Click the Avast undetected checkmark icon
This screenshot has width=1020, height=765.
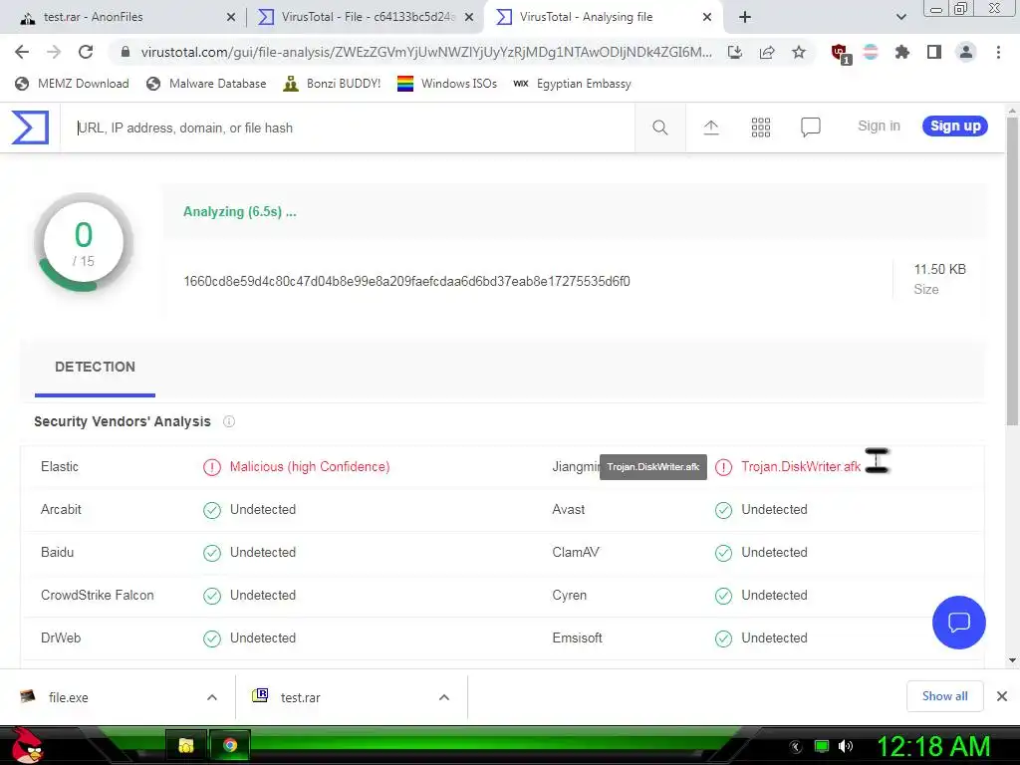pos(723,510)
